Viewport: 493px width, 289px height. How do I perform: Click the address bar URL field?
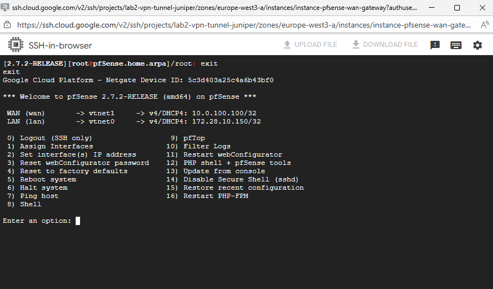[x=243, y=25]
